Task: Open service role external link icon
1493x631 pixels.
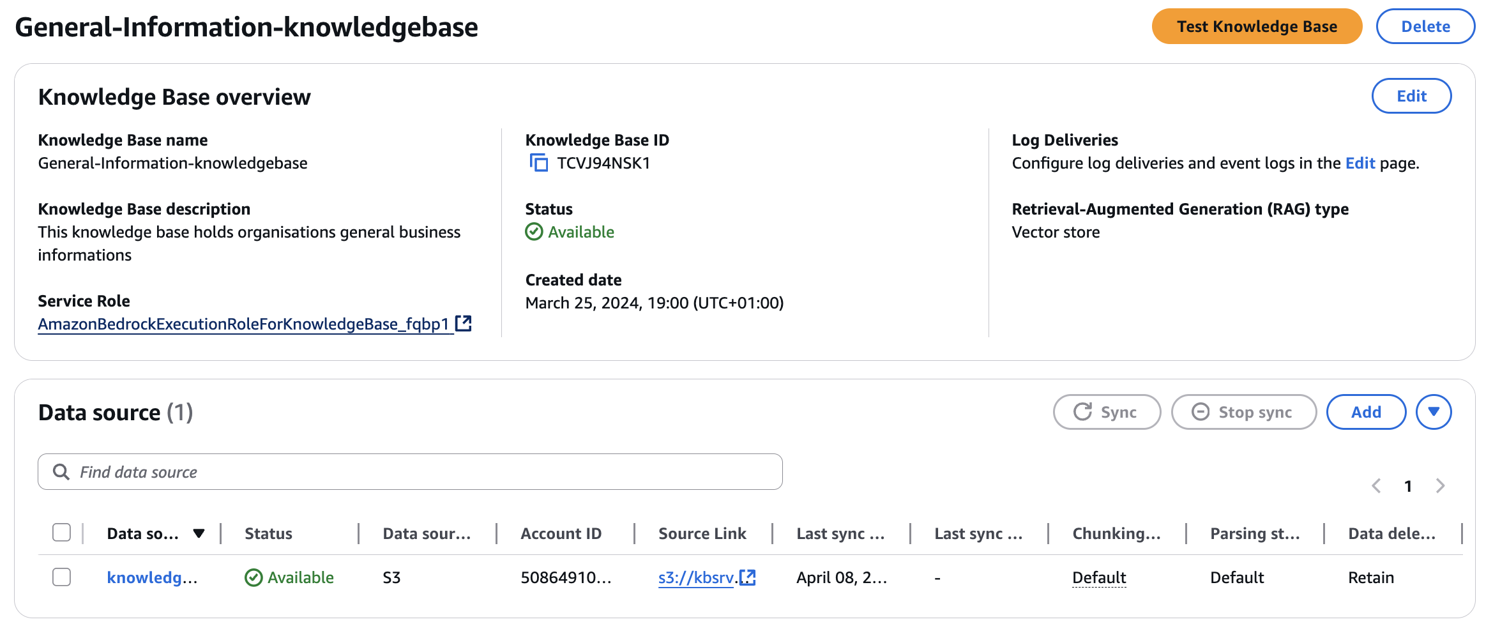Action: [464, 324]
